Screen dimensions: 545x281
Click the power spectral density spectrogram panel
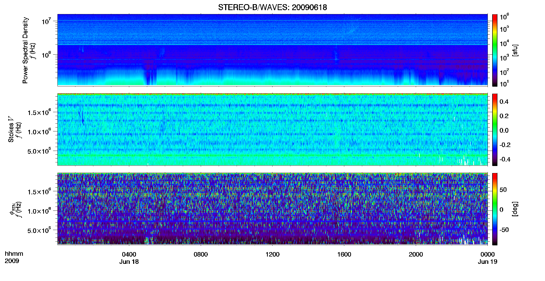[272, 50]
